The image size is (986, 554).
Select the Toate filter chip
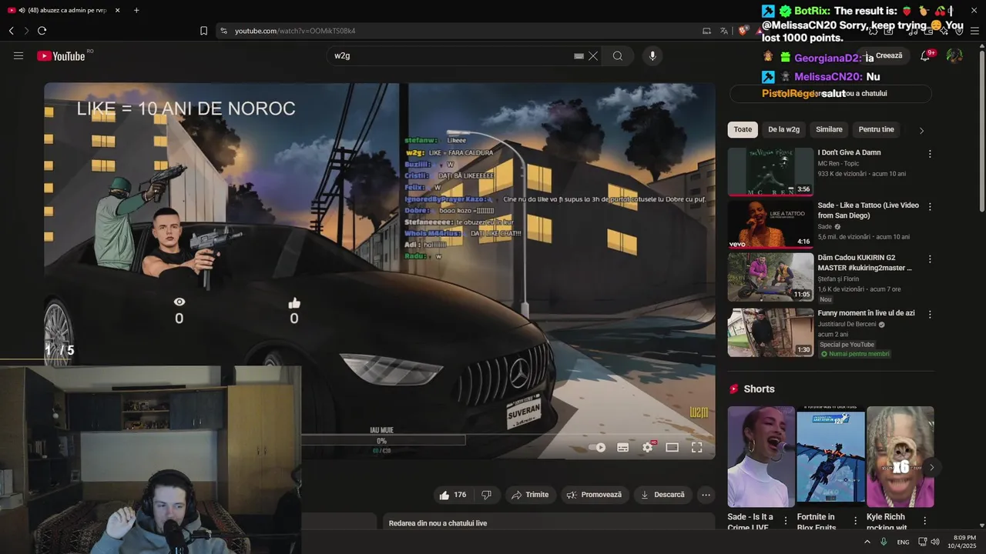point(743,129)
